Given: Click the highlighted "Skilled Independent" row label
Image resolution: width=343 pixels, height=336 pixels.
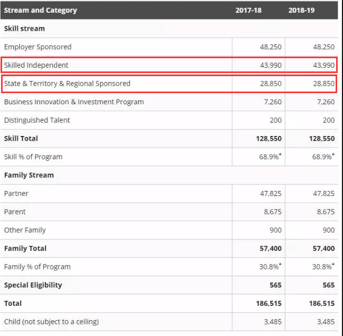Looking at the screenshot, I should point(36,65).
